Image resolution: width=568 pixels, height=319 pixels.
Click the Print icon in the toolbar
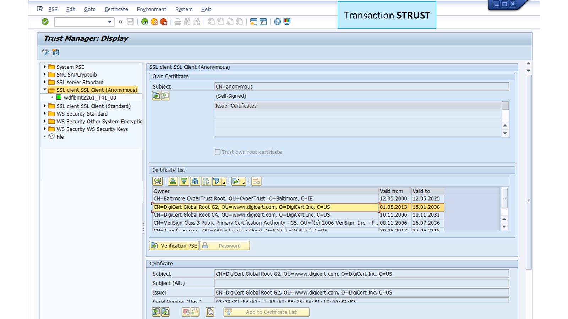coord(178,22)
